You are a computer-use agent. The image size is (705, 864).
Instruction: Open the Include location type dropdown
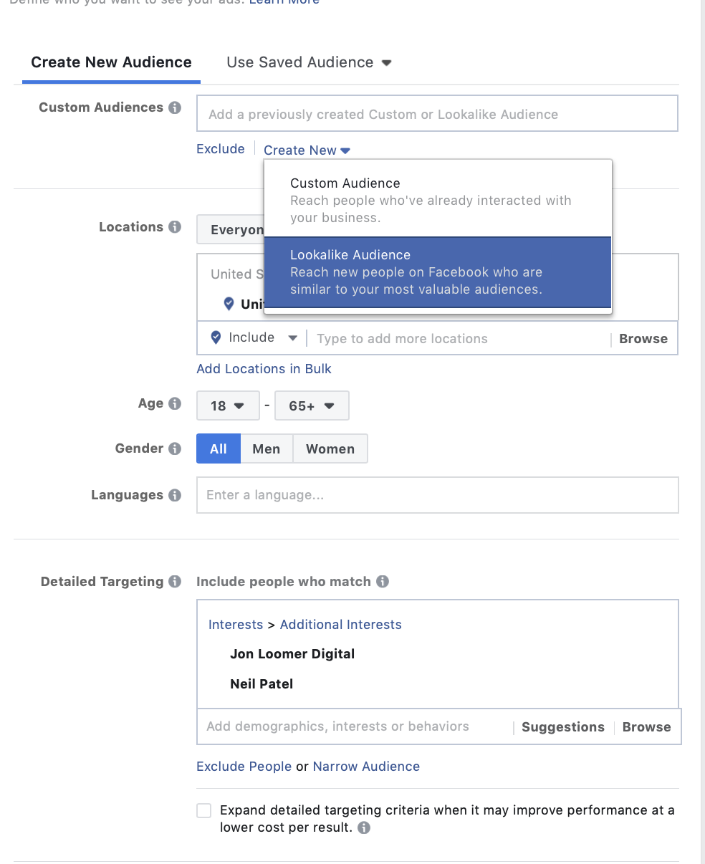(254, 338)
